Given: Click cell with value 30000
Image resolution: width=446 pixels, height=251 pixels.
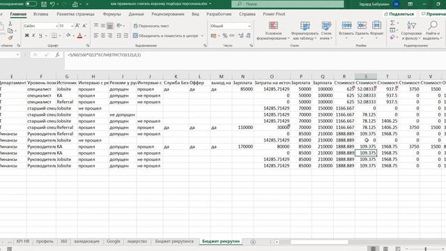Looking at the screenshot, I should point(272,128).
